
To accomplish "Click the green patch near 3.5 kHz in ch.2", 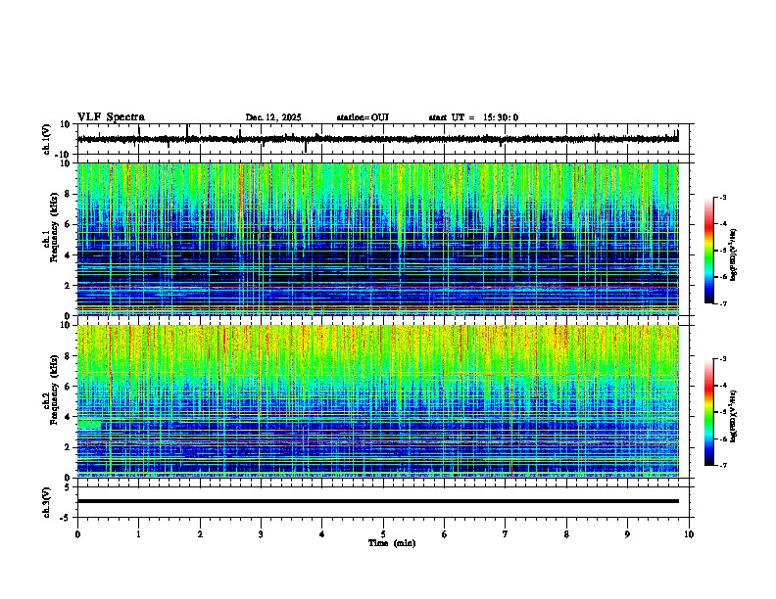I will click(x=89, y=424).
